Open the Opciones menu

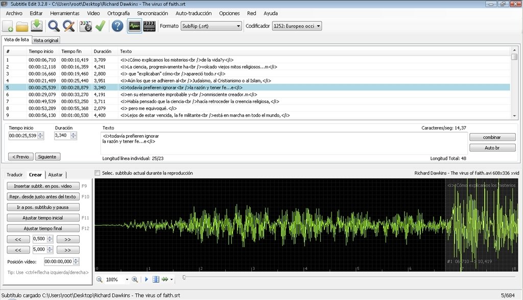229,13
